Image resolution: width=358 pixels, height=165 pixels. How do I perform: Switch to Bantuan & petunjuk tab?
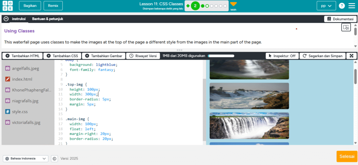click(48, 19)
